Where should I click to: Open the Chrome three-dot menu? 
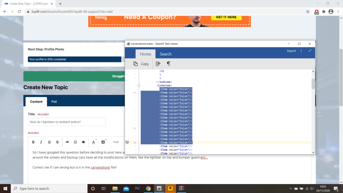(338, 12)
